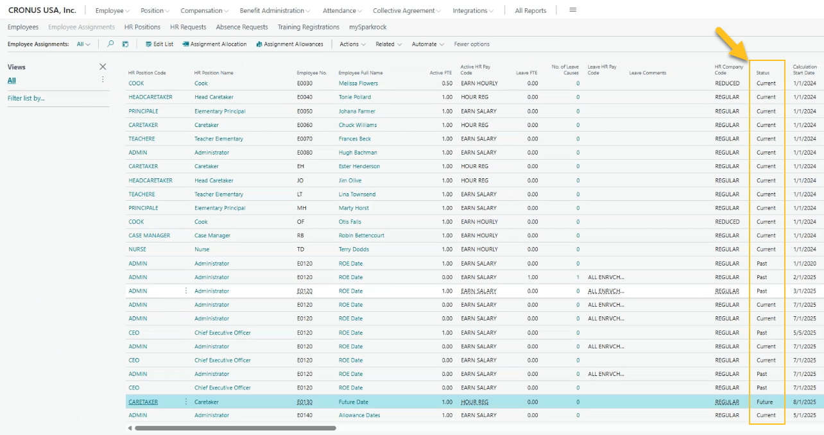
Task: Expand the Automate dropdown
Action: (427, 44)
